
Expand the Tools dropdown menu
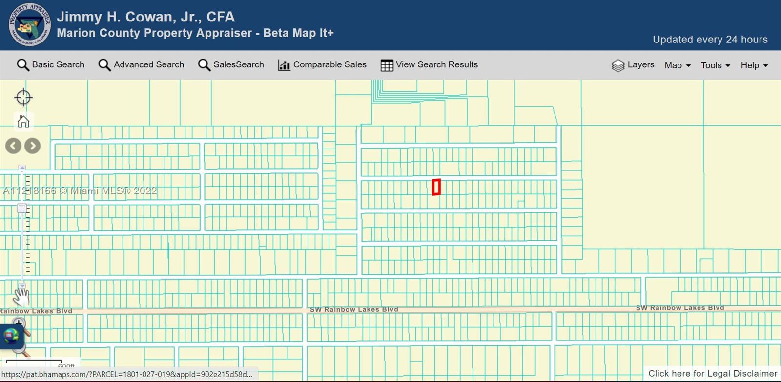coord(715,65)
